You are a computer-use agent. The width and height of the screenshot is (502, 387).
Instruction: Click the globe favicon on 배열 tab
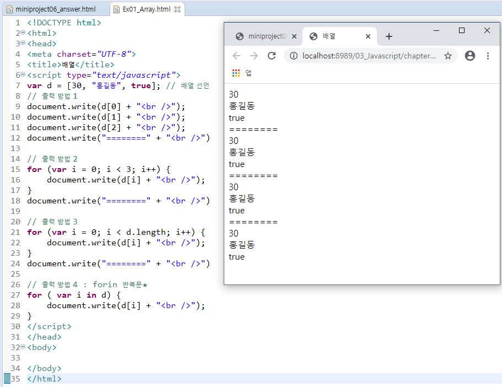(x=314, y=36)
